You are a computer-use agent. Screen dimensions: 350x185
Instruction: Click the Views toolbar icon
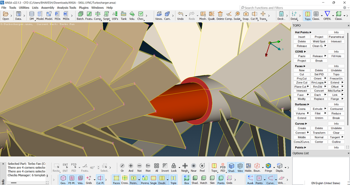[159, 16]
